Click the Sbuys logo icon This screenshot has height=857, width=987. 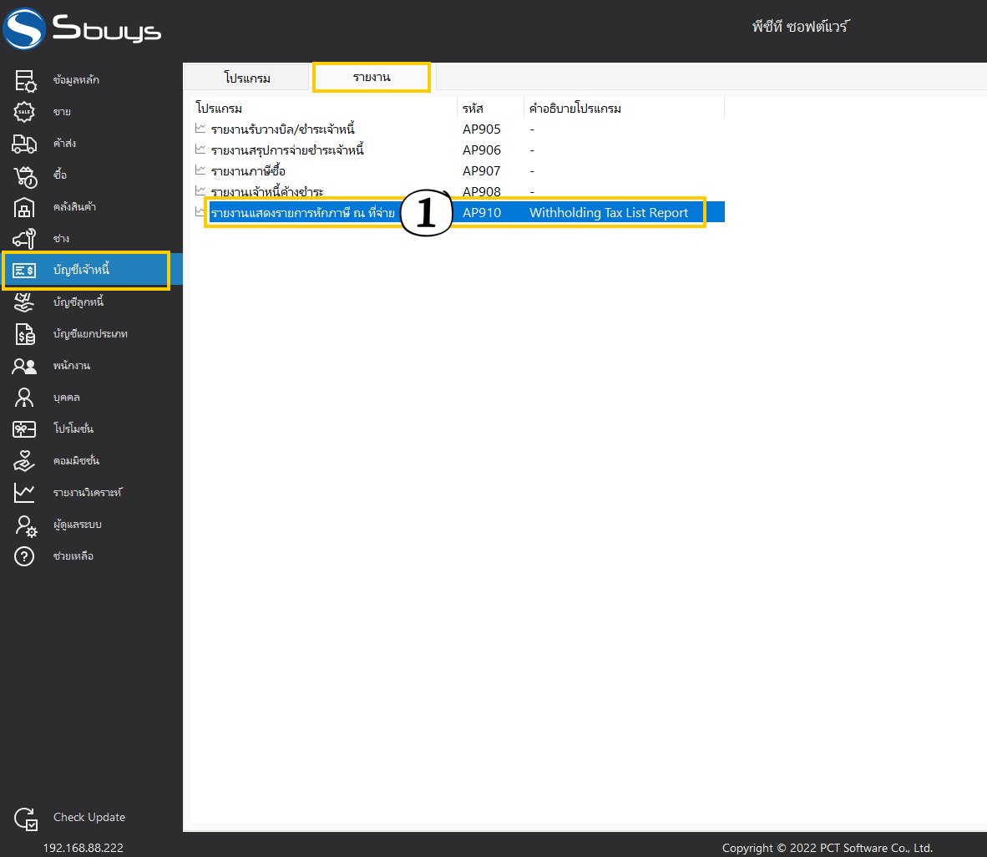pyautogui.click(x=24, y=28)
